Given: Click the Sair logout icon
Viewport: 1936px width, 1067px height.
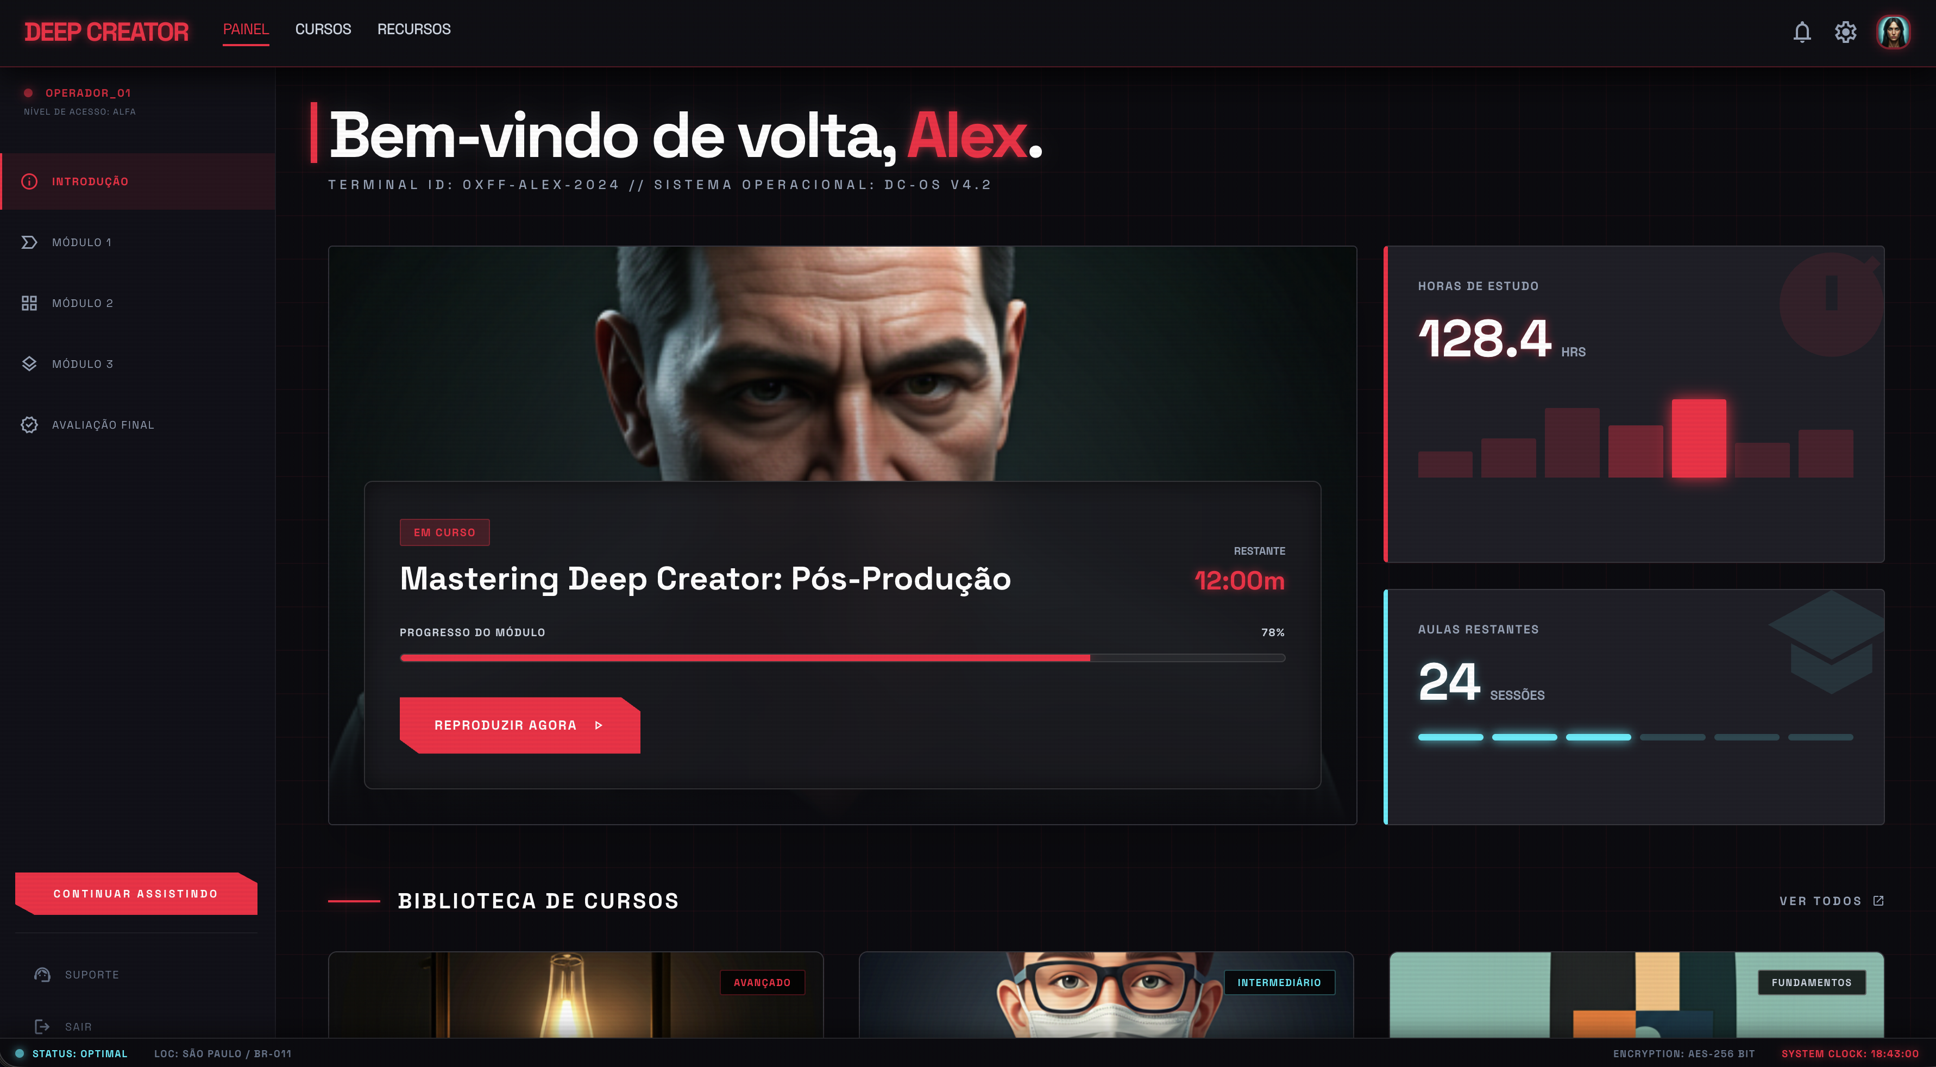Looking at the screenshot, I should coord(42,1026).
